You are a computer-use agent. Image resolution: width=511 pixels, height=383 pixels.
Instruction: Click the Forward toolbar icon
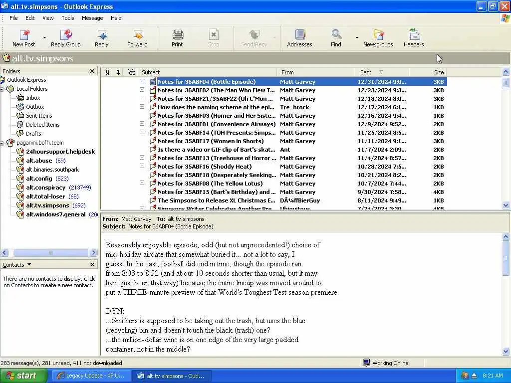click(138, 34)
